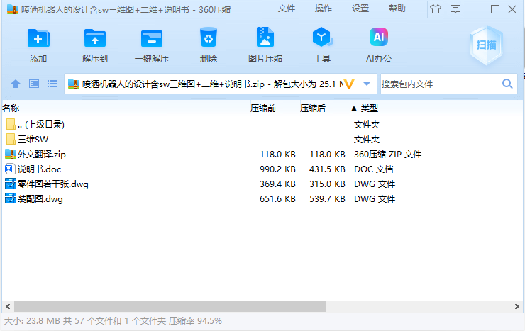Viewport: 525px width, 331px height.
Task: Click the DOC 文档 type cell
Action: coord(374,169)
